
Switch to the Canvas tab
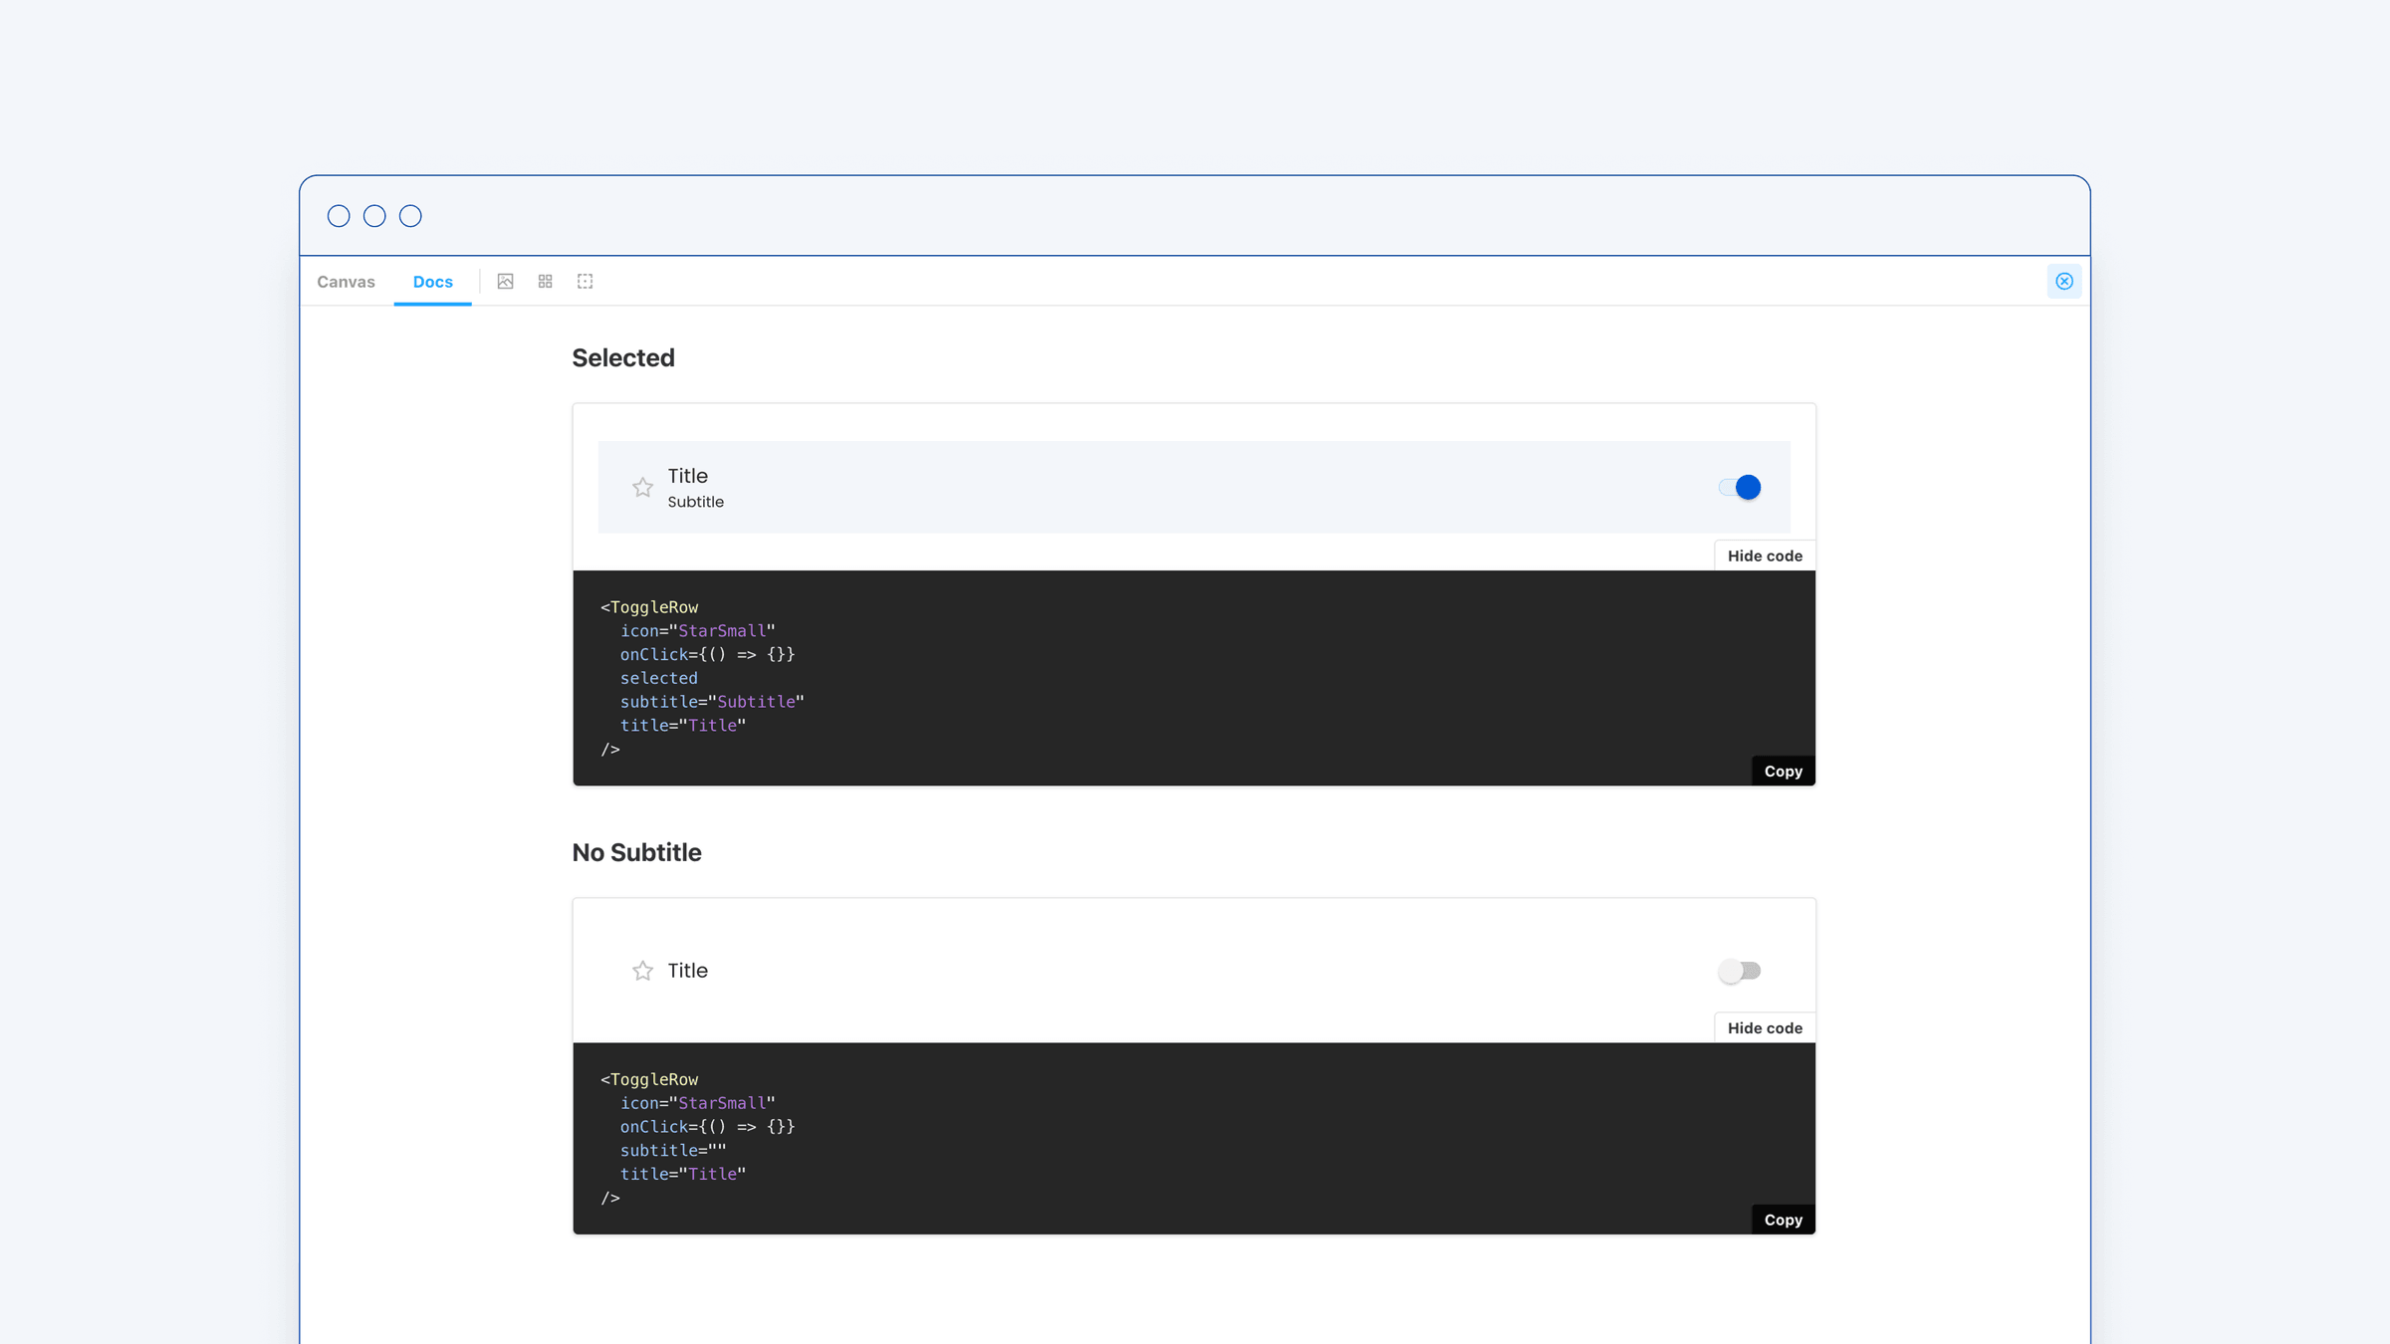[346, 282]
